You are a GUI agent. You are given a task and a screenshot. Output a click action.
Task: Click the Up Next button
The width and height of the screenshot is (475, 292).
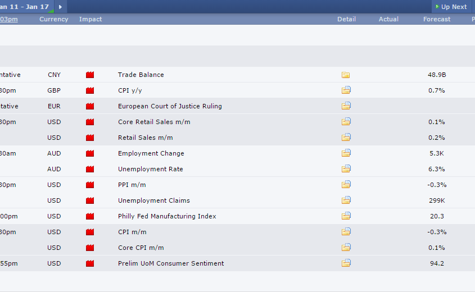451,7
